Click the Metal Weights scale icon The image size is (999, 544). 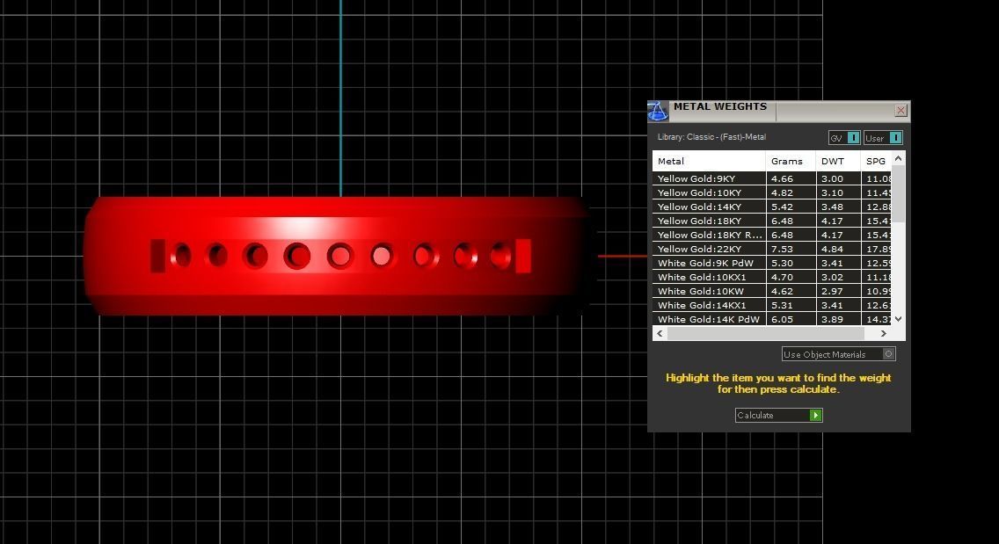click(658, 112)
